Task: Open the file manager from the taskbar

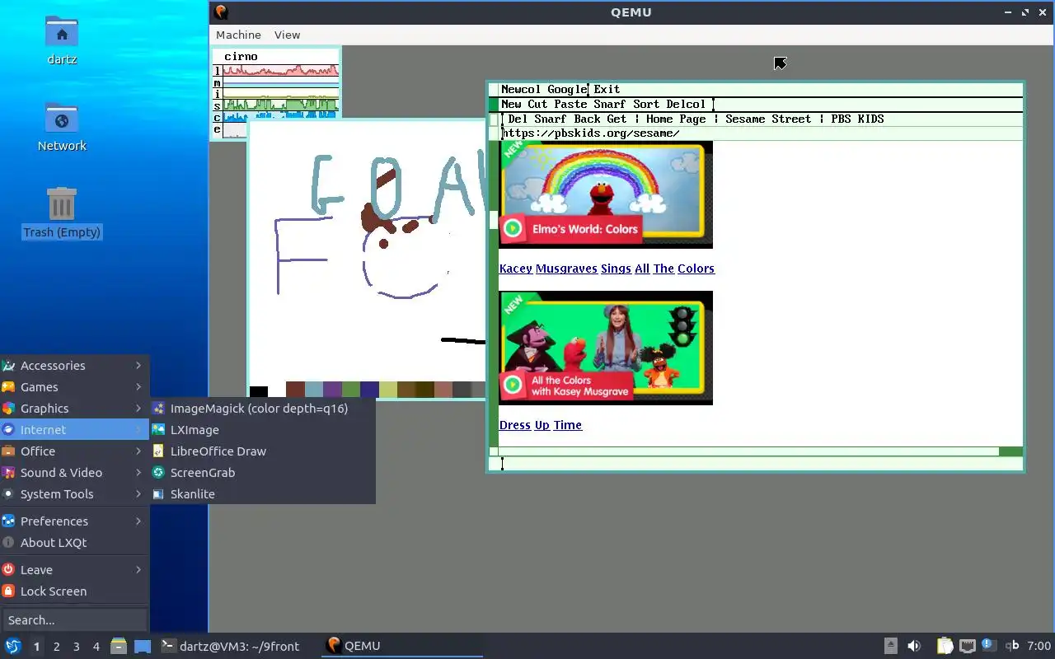Action: (119, 646)
